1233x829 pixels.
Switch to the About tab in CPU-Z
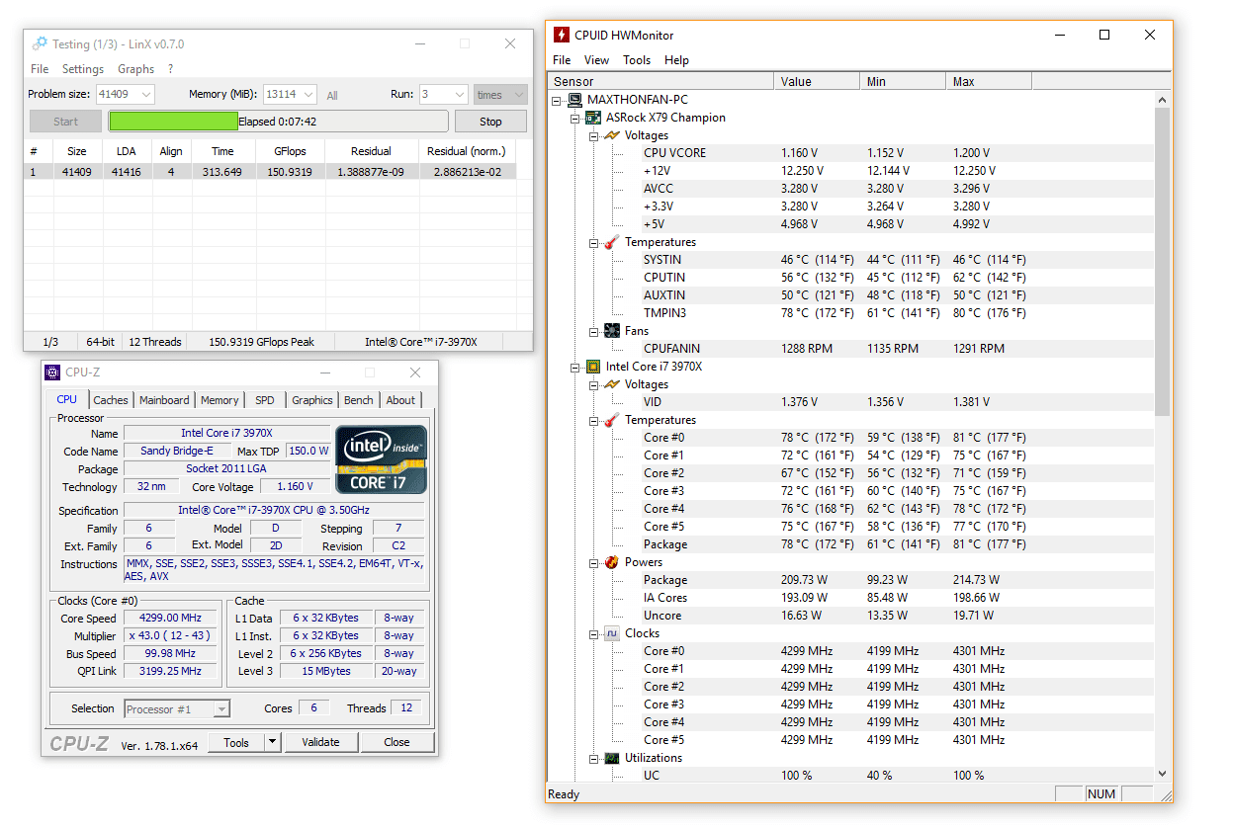coord(400,400)
